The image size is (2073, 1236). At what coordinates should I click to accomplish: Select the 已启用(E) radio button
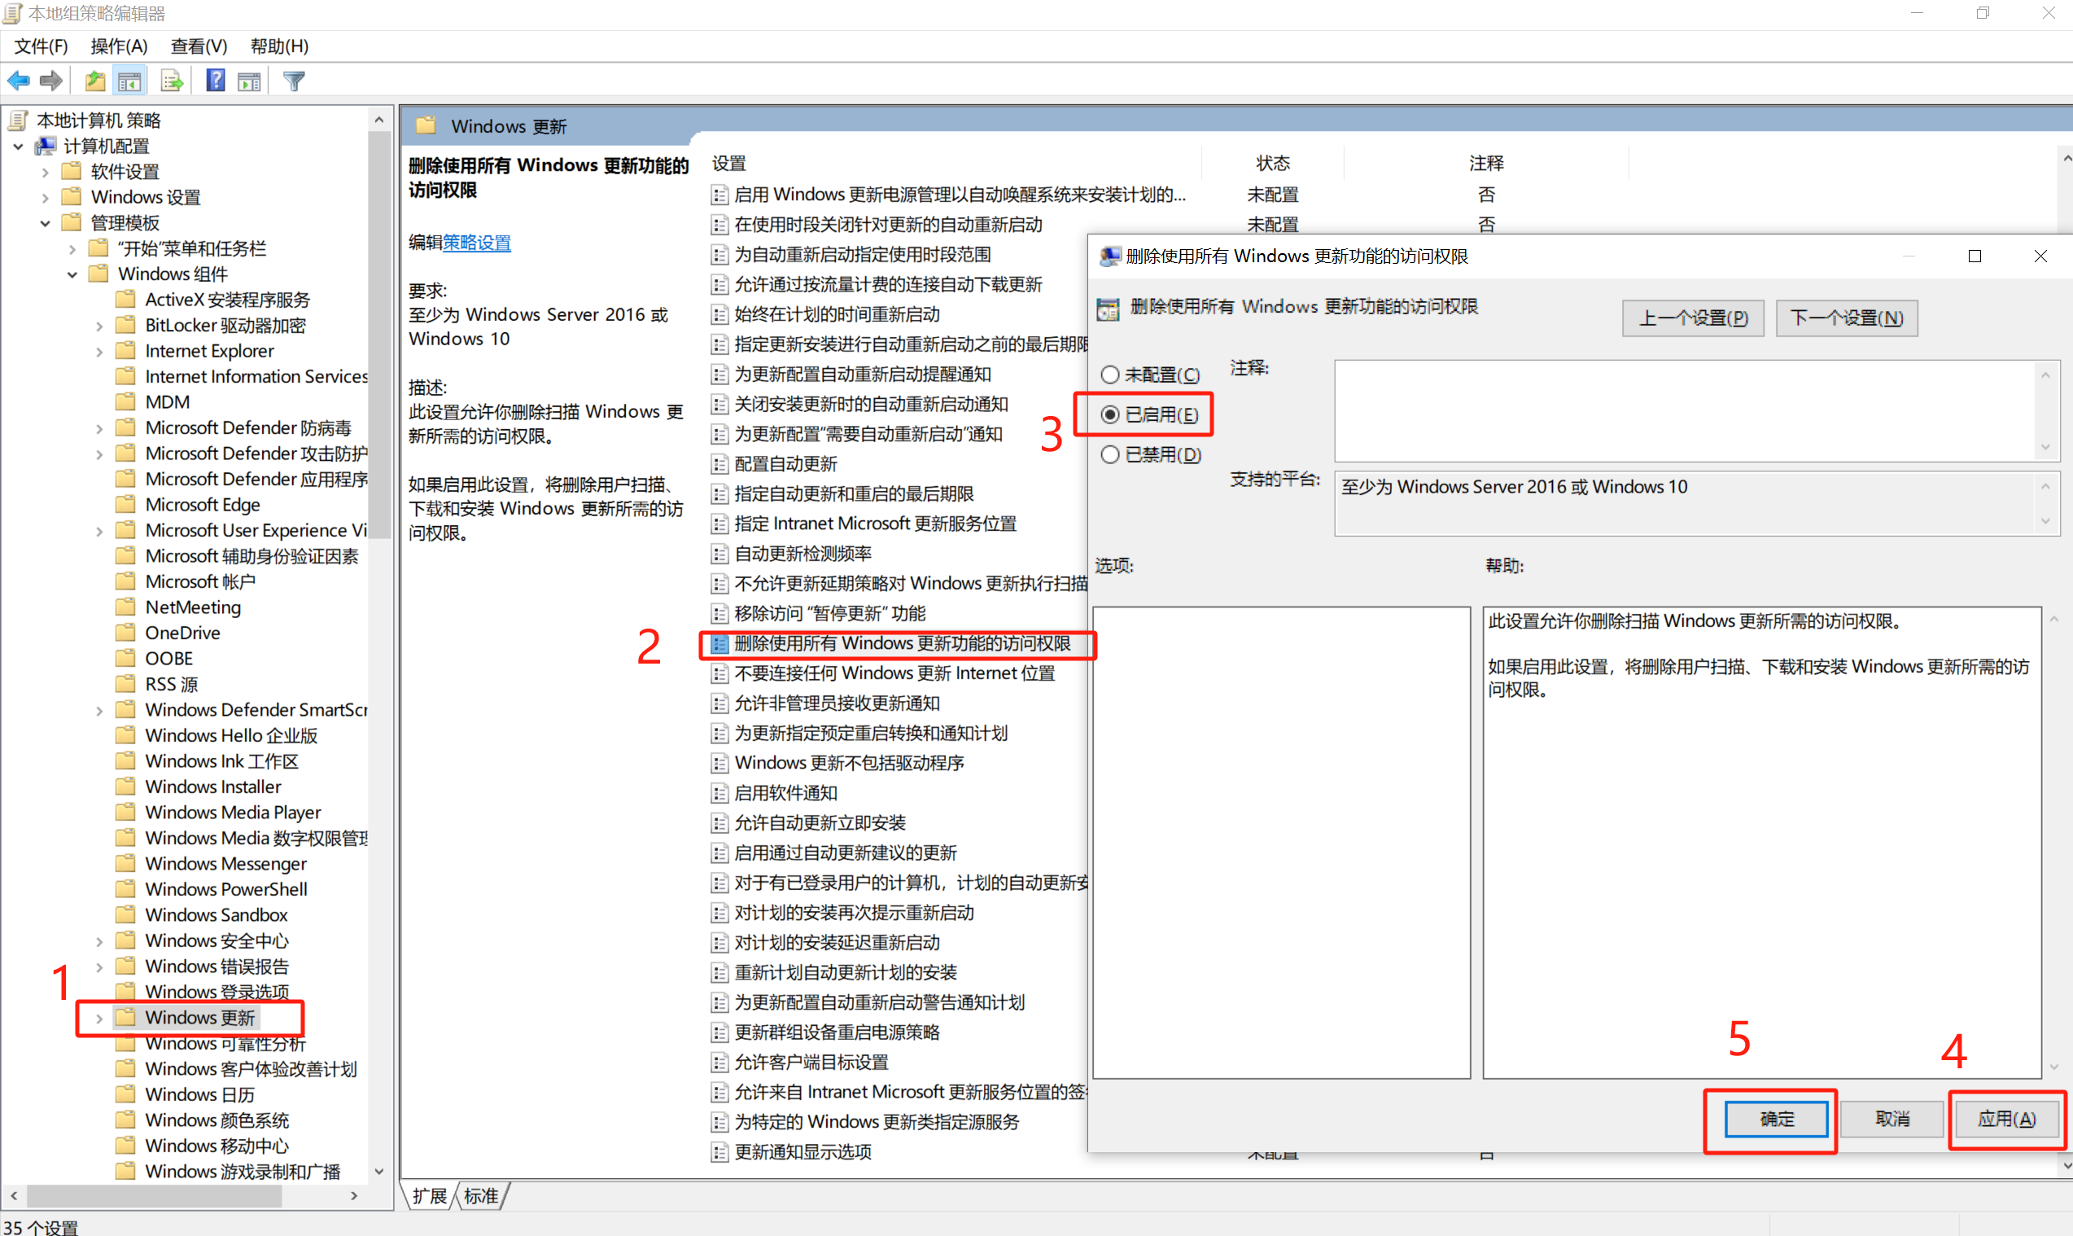pos(1110,414)
